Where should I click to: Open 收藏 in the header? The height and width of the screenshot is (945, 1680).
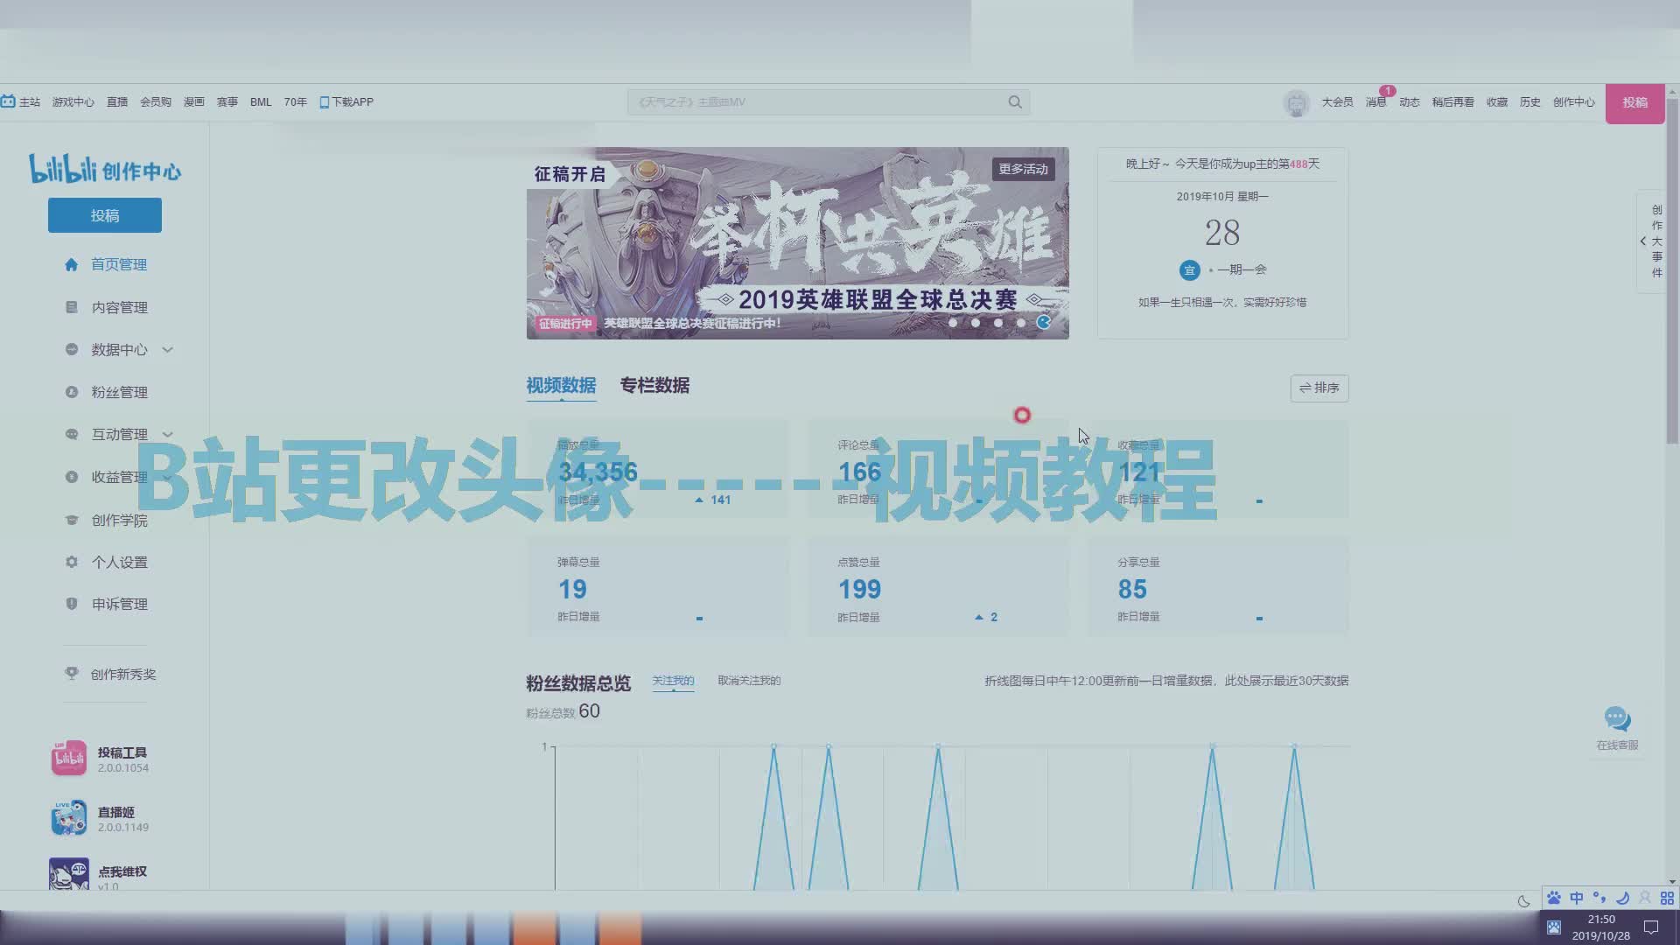1497,102
